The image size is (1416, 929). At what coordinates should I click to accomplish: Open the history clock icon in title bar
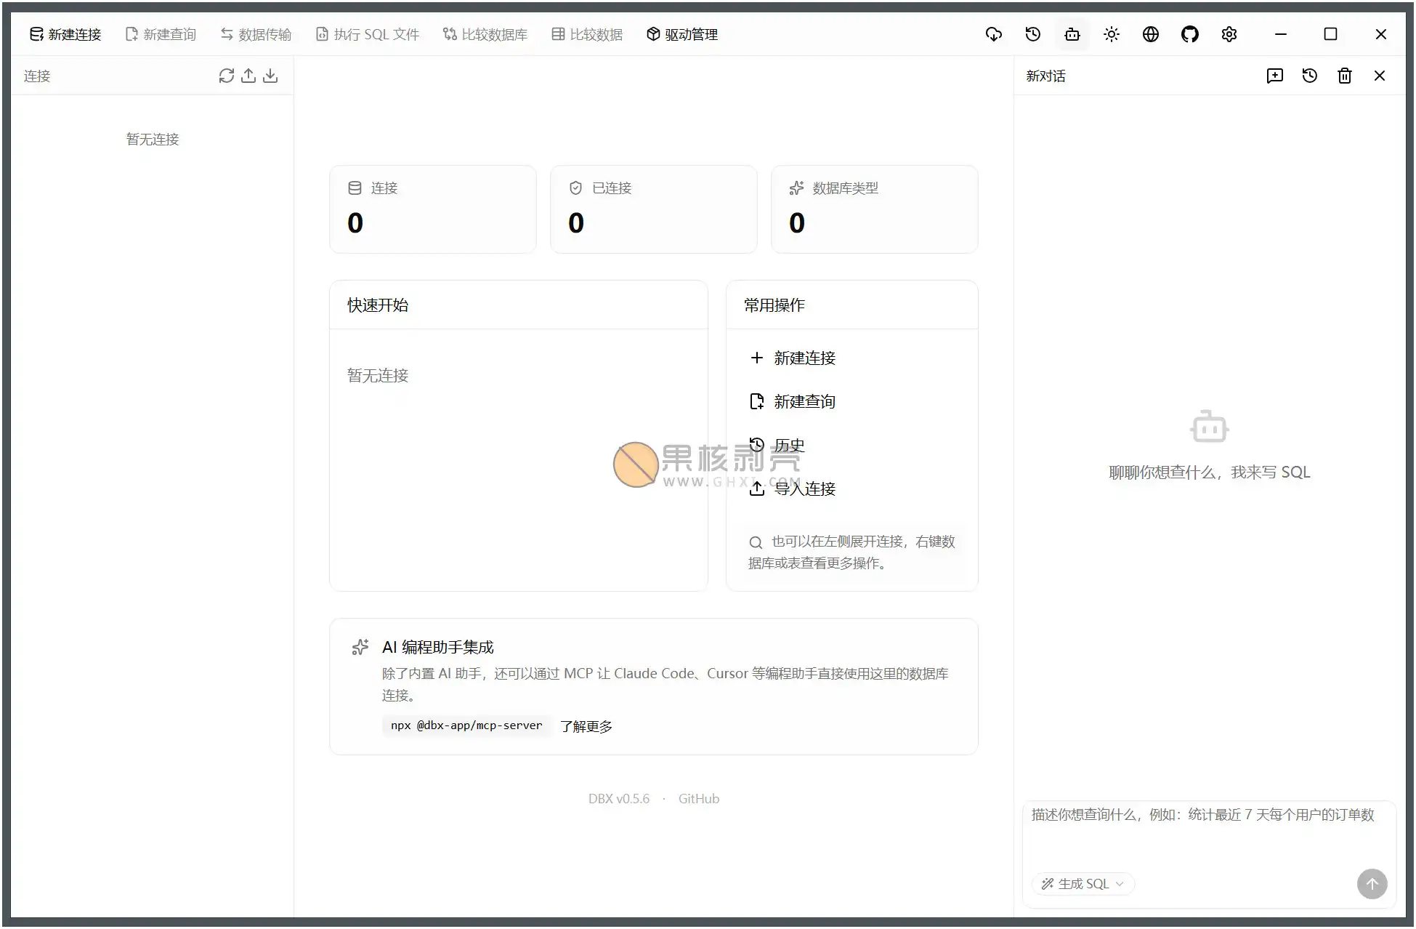pyautogui.click(x=1033, y=34)
